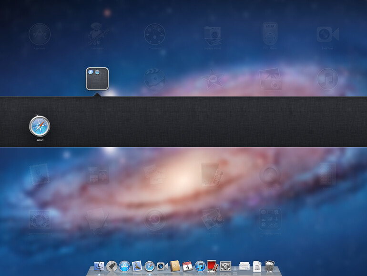Open Address Book in the Dock
The height and width of the screenshot is (276, 367).
point(175,266)
